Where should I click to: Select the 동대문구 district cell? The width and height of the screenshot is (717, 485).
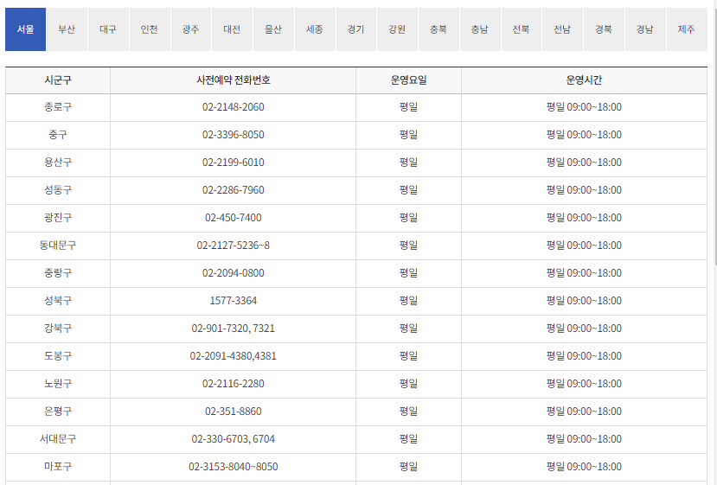[58, 246]
